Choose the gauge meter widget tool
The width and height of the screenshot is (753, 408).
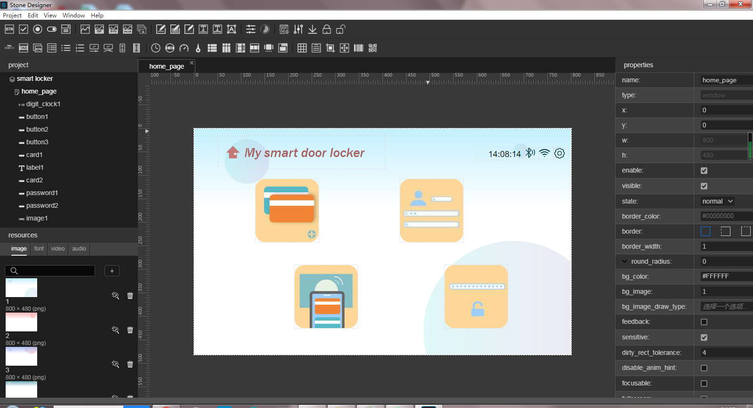(184, 48)
